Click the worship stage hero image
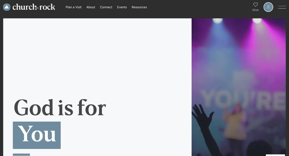The image size is (289, 156). click(x=239, y=87)
